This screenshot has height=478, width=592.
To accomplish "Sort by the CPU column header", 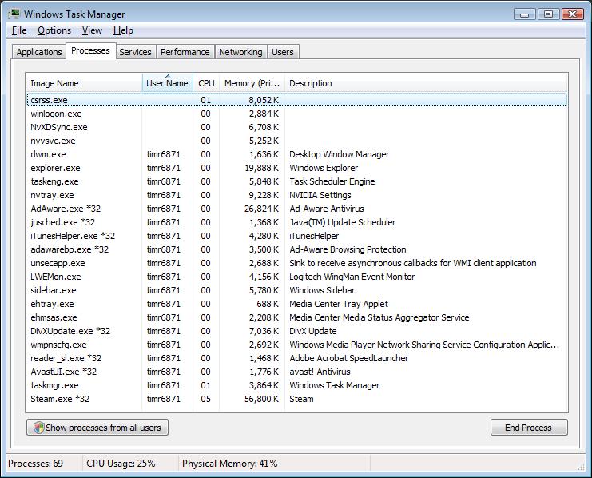I will pyautogui.click(x=206, y=83).
